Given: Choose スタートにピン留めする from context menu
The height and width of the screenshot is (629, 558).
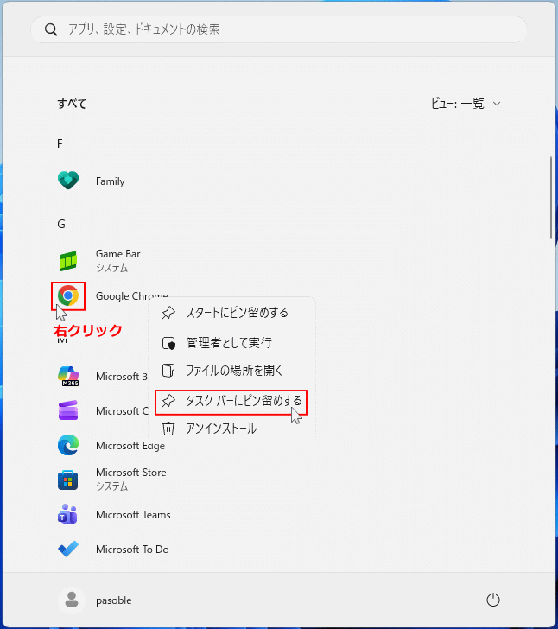Looking at the screenshot, I should [x=231, y=313].
